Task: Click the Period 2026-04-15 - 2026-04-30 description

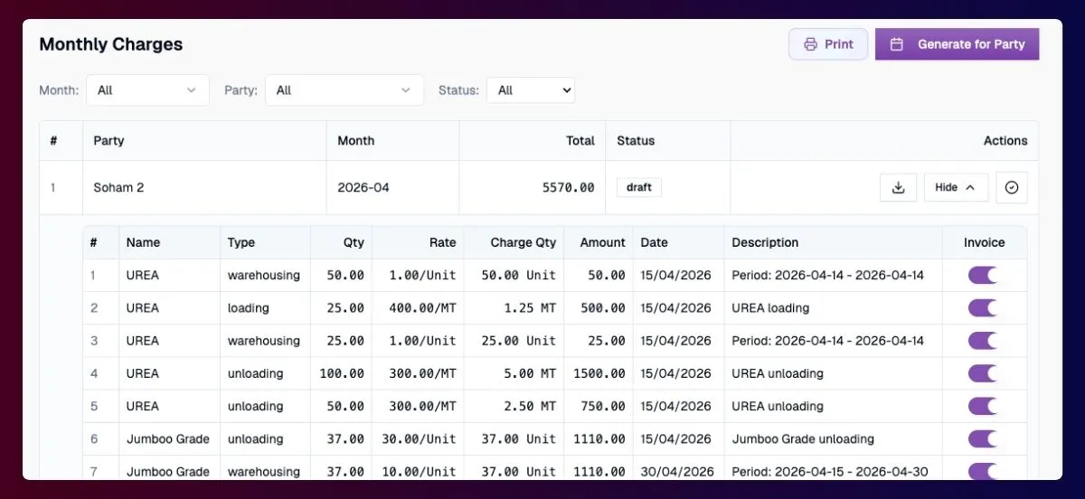Action: [829, 471]
